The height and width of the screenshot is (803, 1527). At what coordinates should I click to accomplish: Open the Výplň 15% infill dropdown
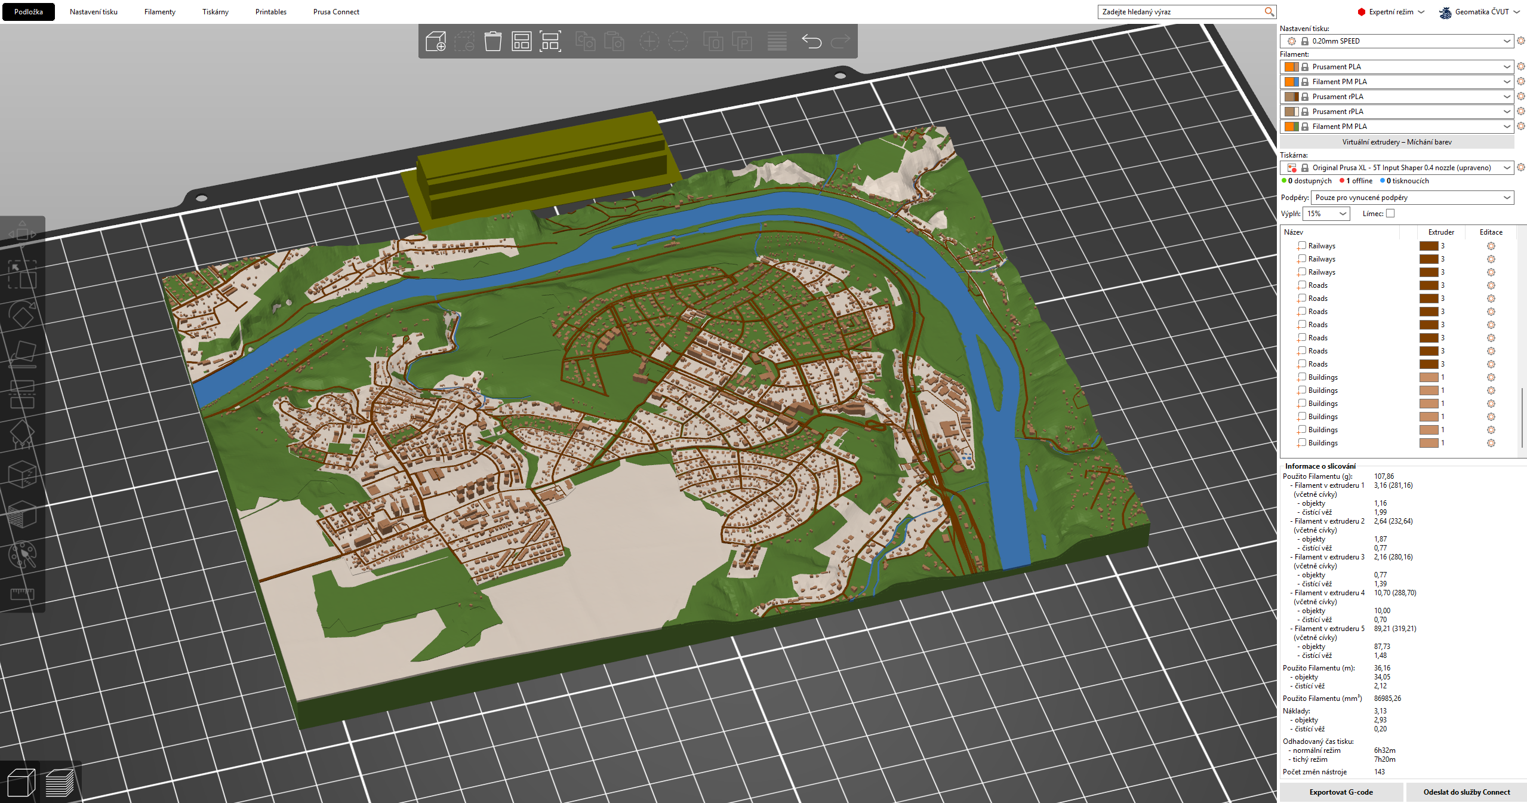pyautogui.click(x=1326, y=214)
